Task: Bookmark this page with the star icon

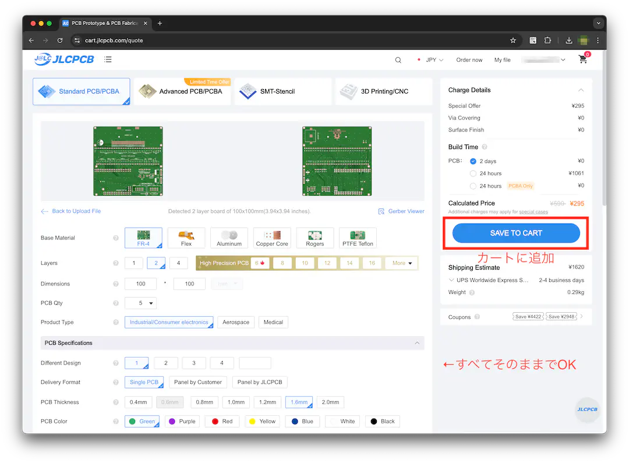Action: (513, 40)
